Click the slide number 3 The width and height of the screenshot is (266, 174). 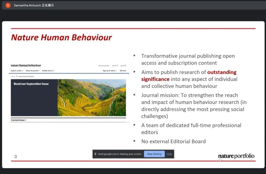(x=16, y=157)
